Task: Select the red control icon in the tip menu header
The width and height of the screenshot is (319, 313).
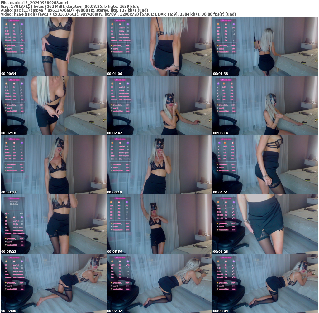Action: (x=14, y=24)
